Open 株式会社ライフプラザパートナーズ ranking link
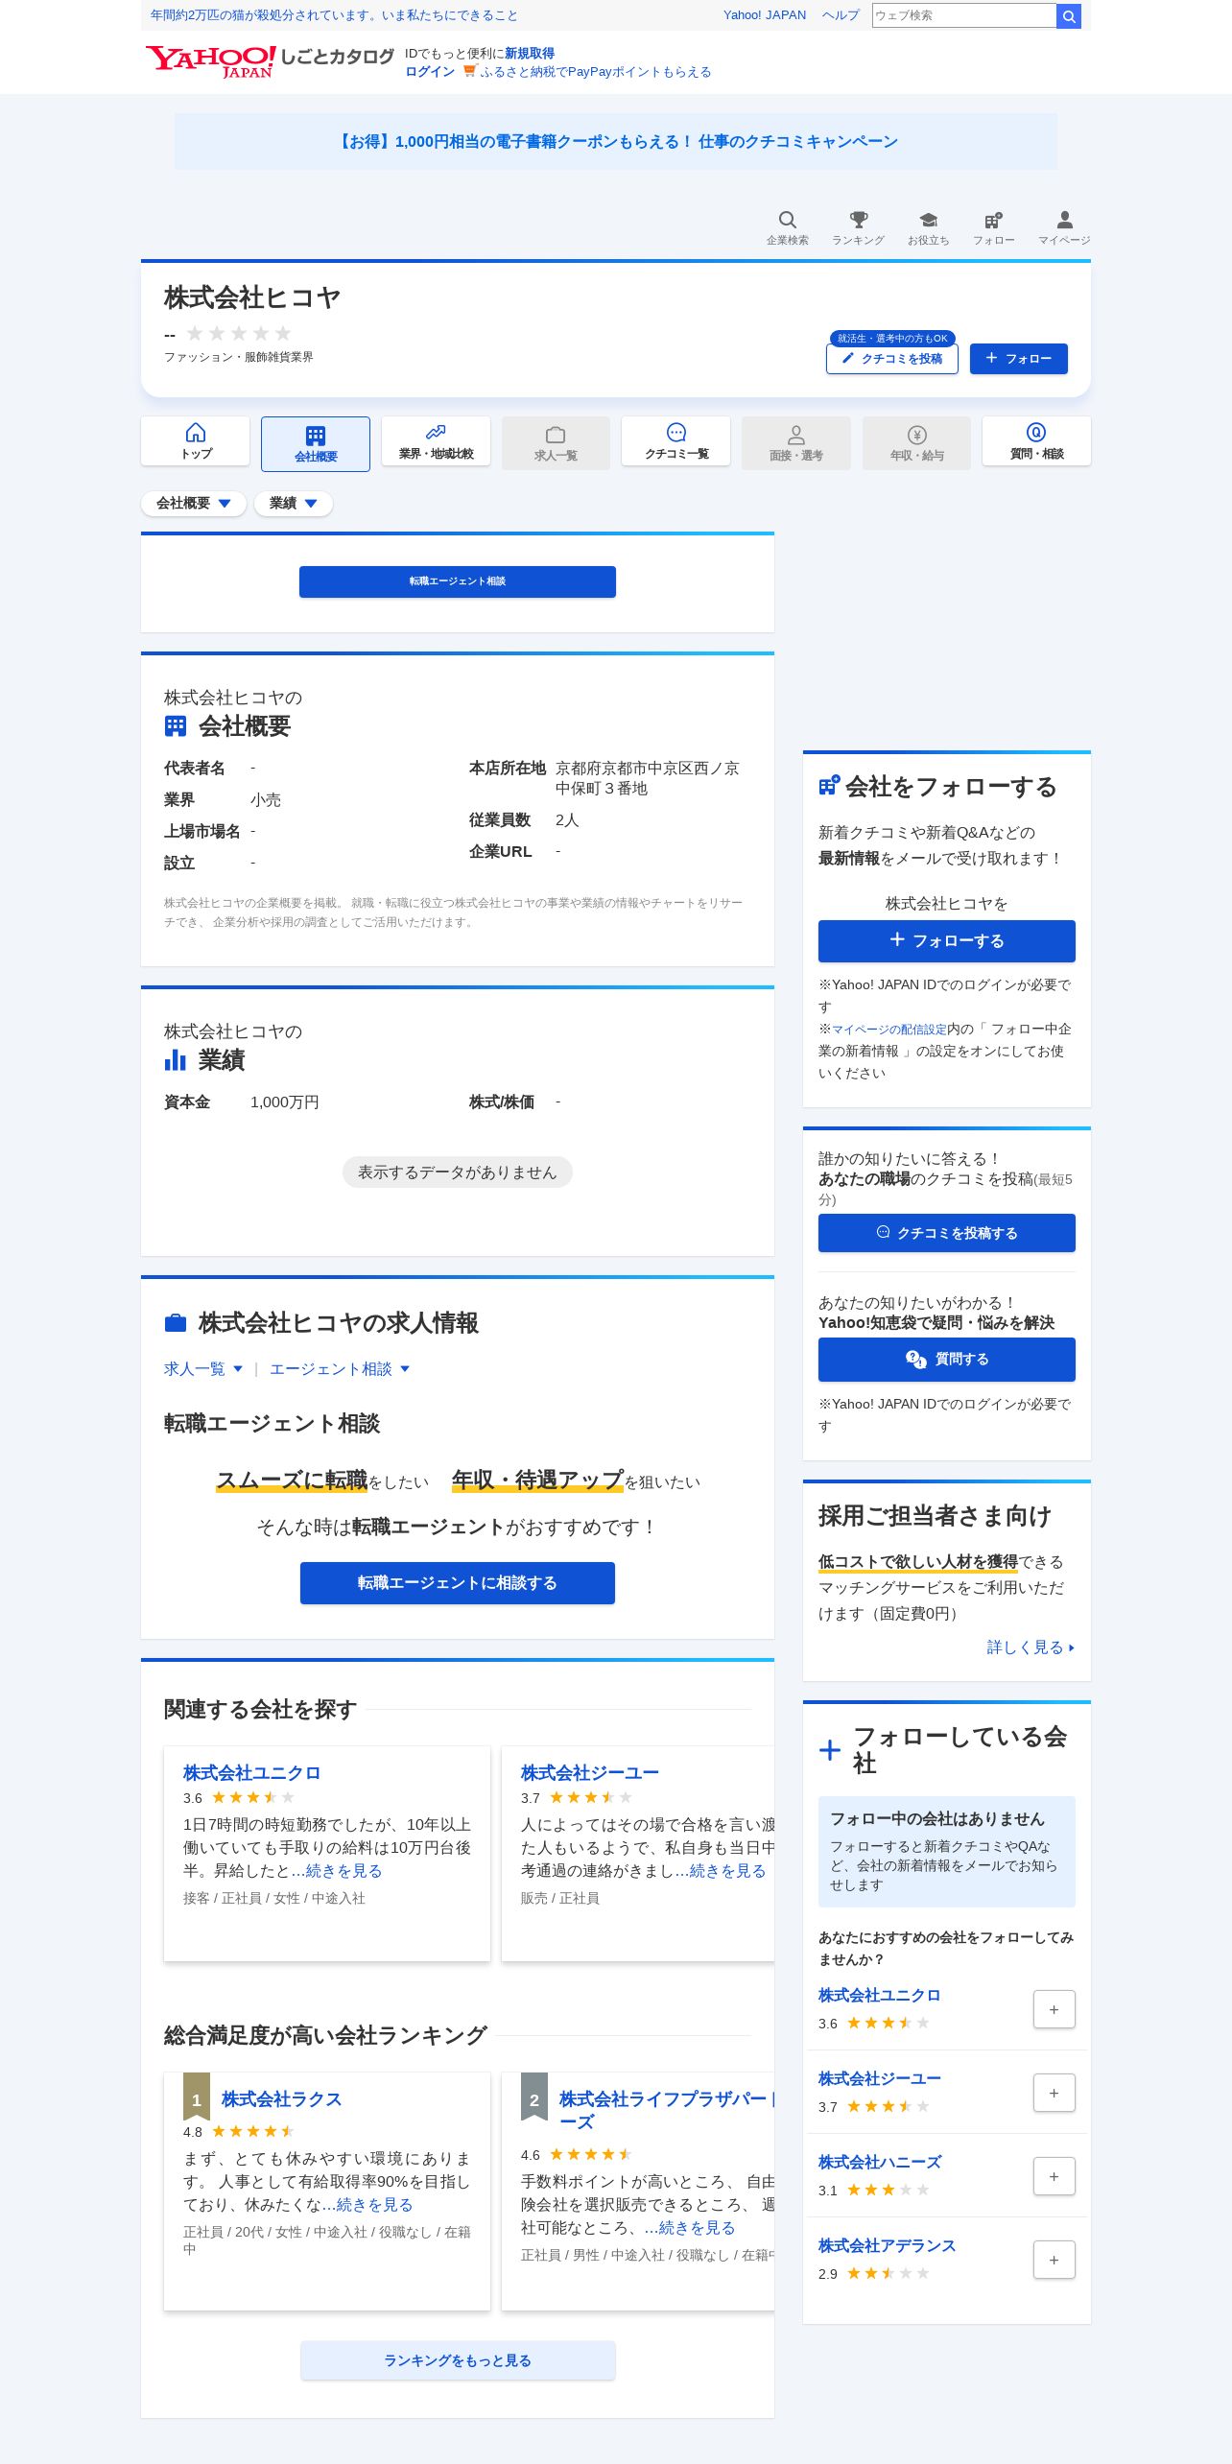This screenshot has width=1232, height=2464. click(667, 2109)
